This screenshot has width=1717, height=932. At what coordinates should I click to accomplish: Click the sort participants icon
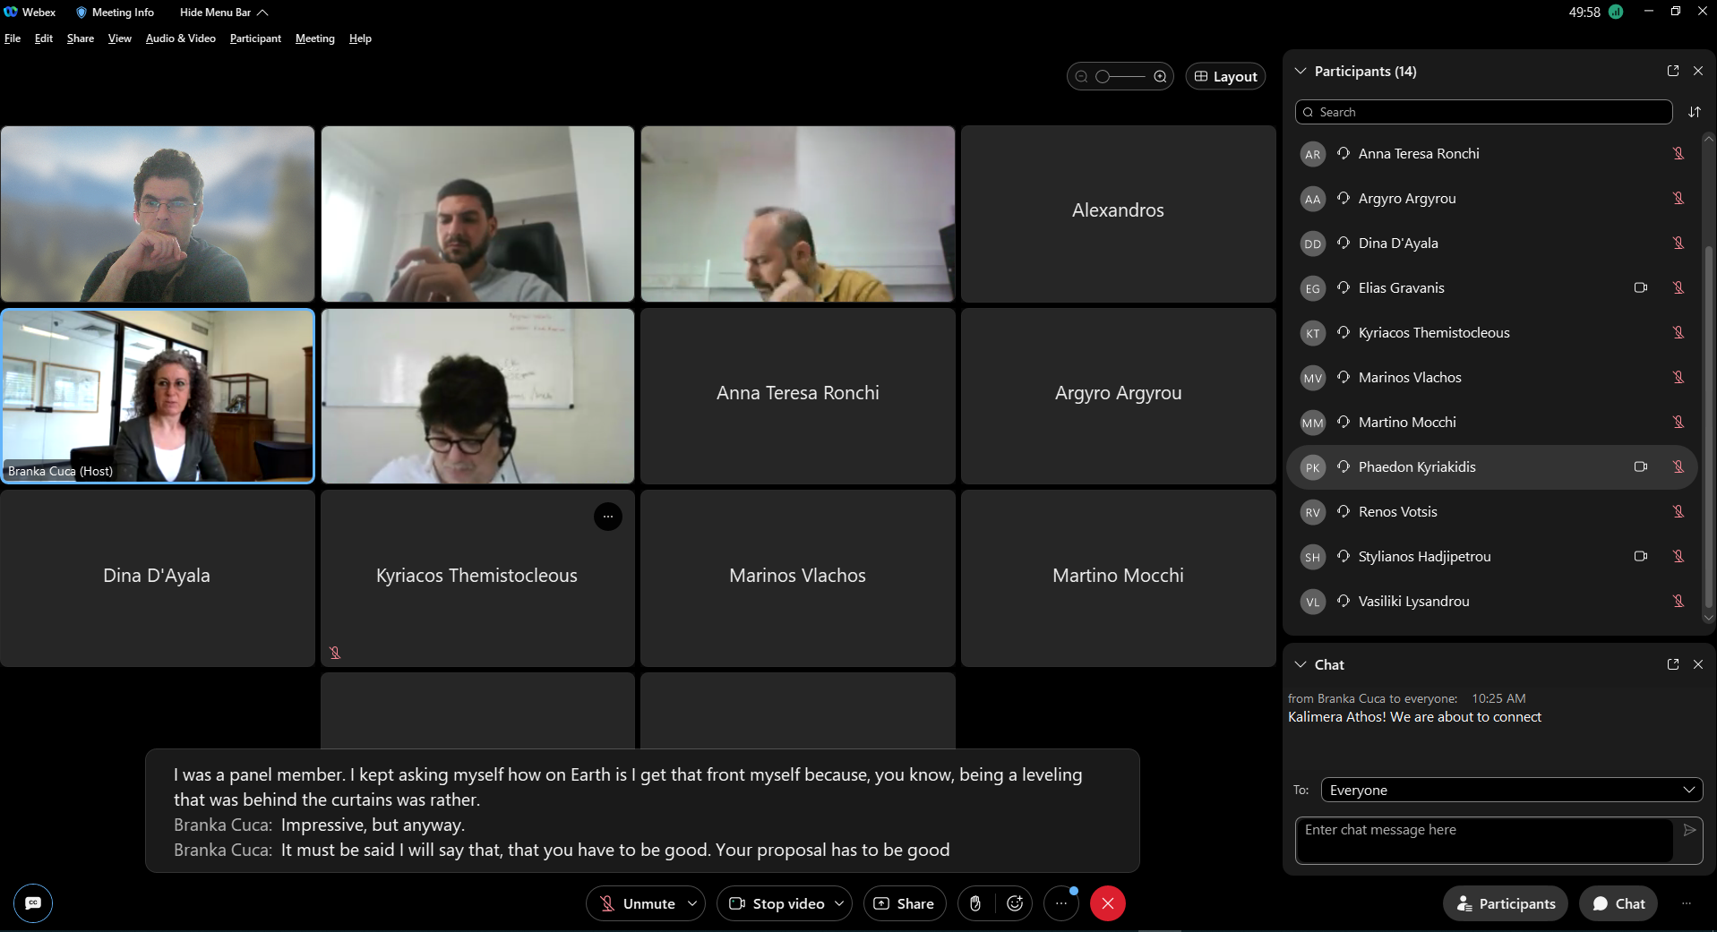click(x=1694, y=112)
